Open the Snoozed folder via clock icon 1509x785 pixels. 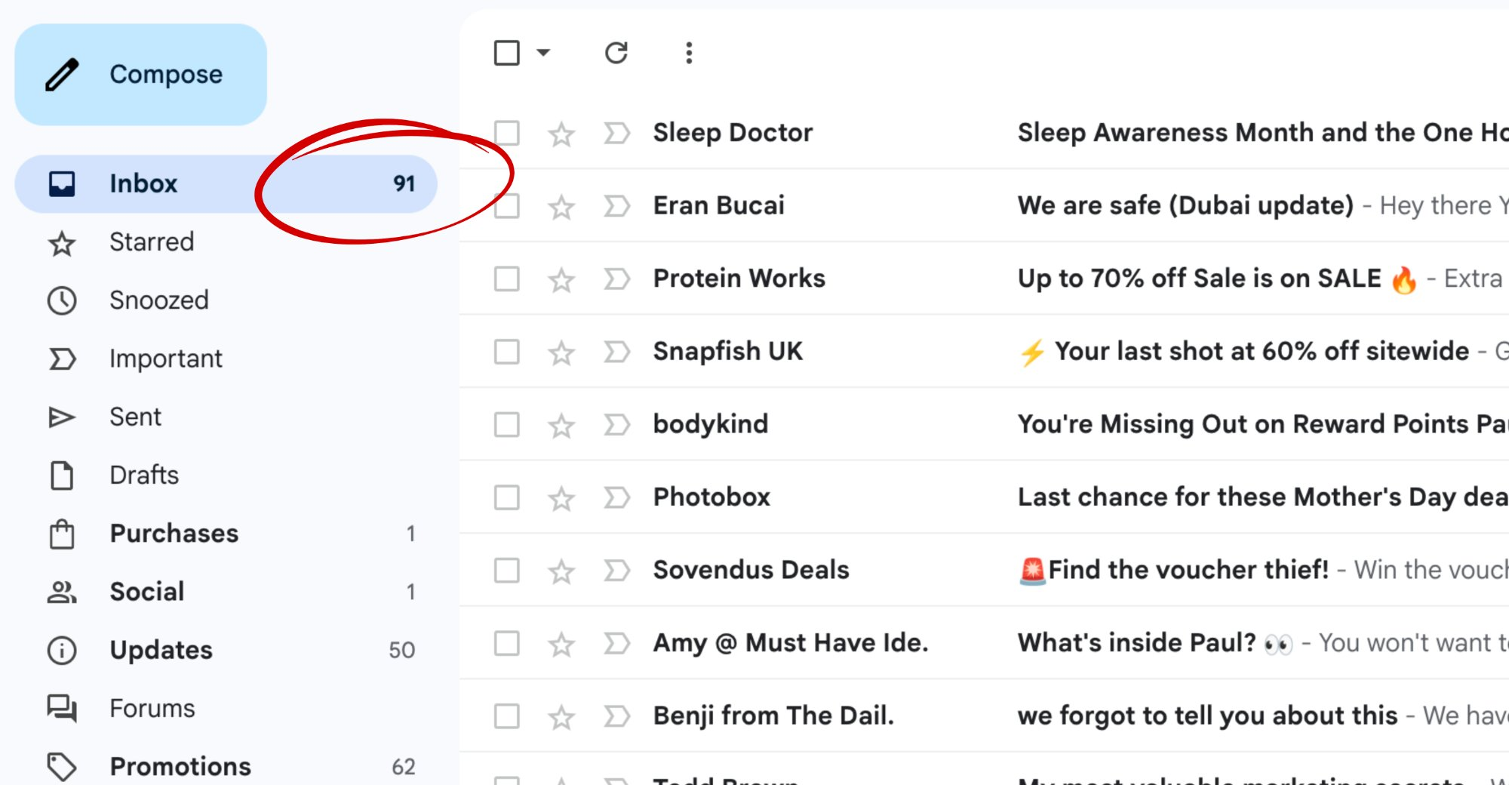(x=62, y=300)
